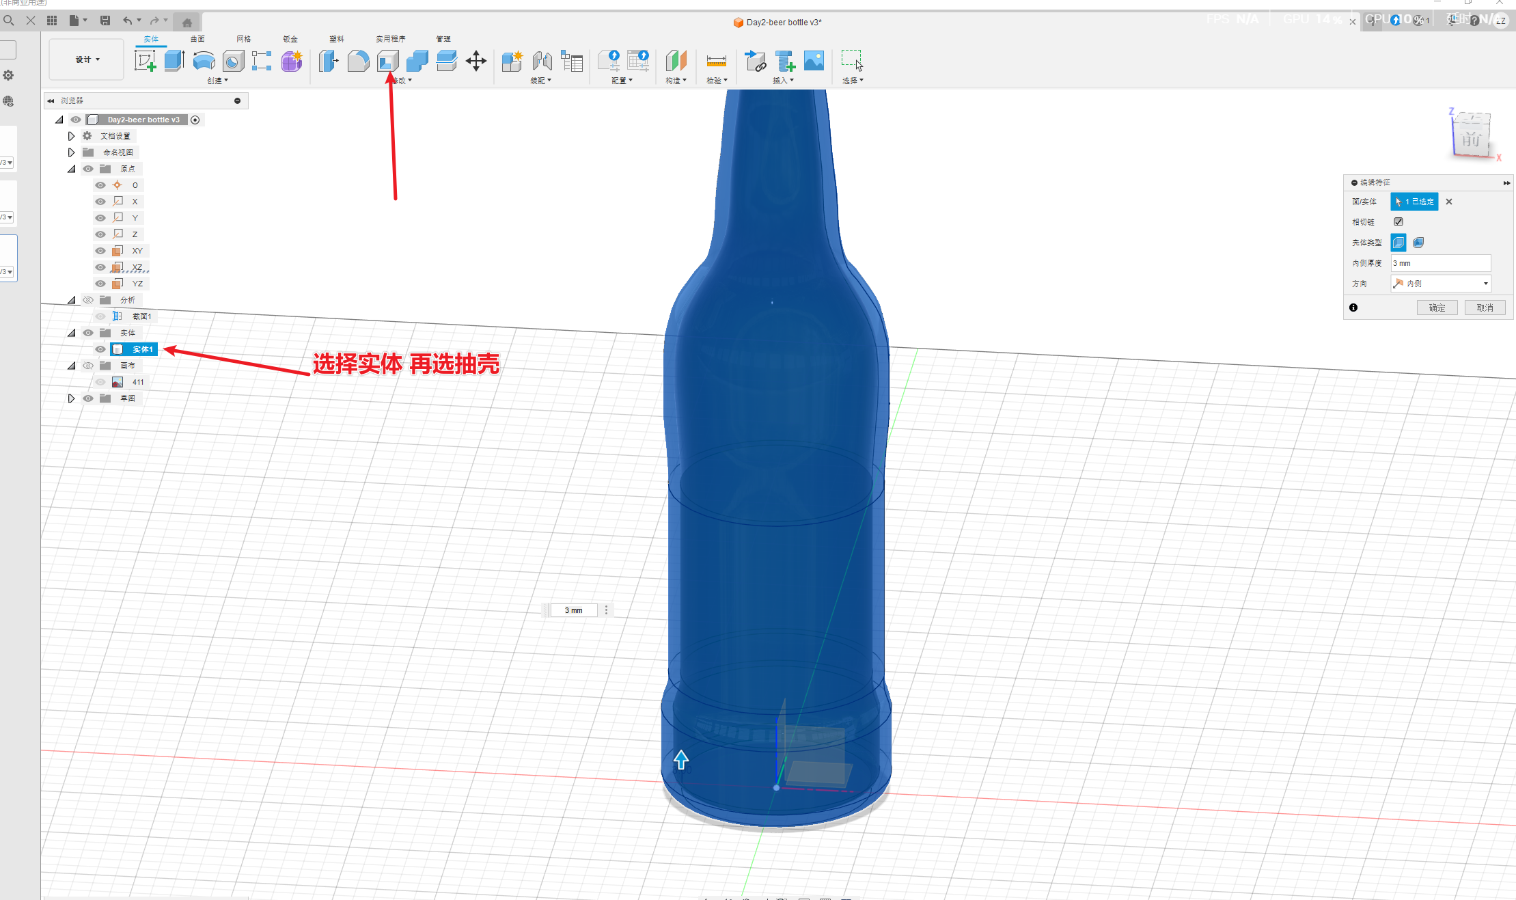The width and height of the screenshot is (1516, 900).
Task: Click the Shell tool icon
Action: (x=388, y=61)
